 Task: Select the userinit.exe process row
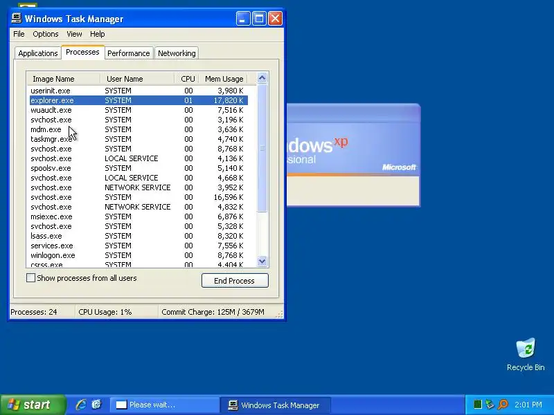138,91
